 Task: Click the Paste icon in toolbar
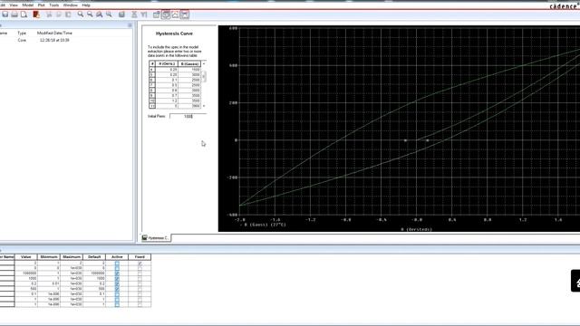[68, 14]
